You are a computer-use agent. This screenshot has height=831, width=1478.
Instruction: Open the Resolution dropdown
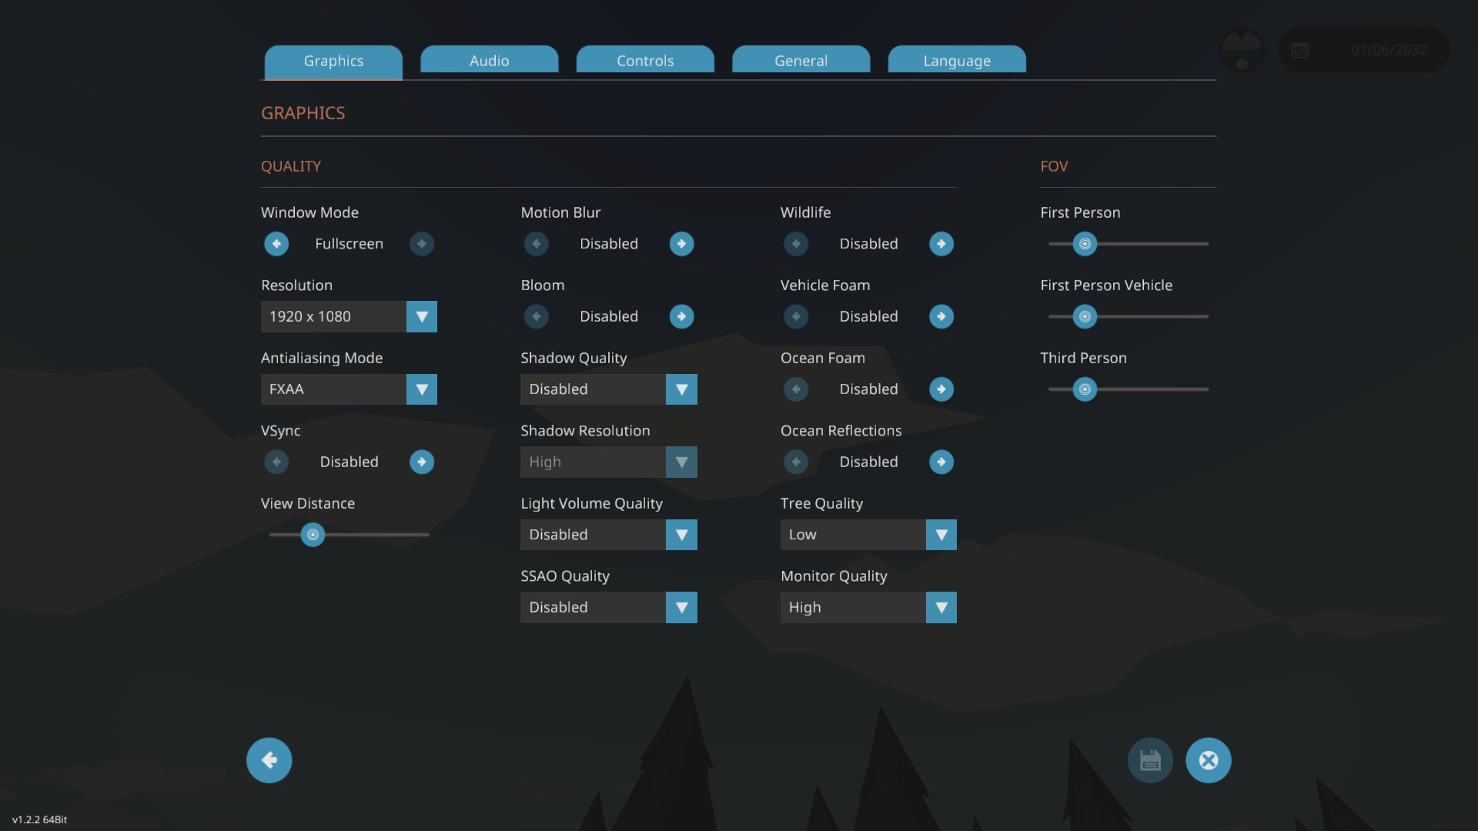point(421,316)
